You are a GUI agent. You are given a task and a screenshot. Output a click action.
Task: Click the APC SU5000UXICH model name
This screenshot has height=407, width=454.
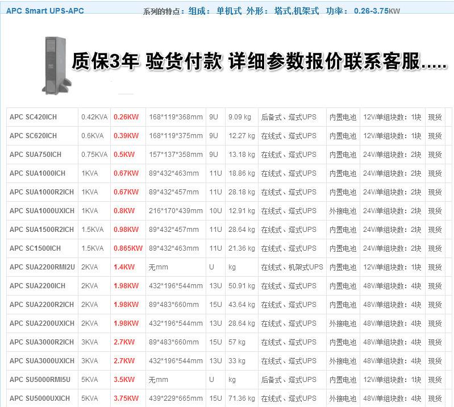pyautogui.click(x=40, y=398)
